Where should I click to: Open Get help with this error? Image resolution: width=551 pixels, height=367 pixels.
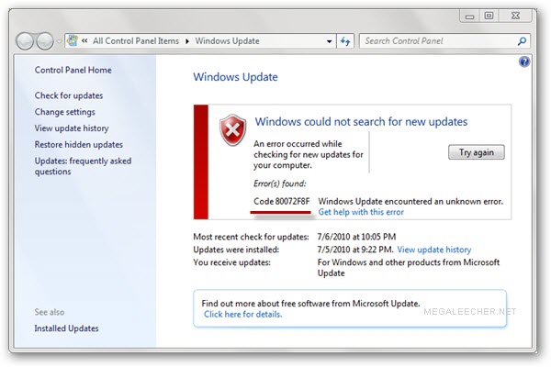(x=361, y=212)
